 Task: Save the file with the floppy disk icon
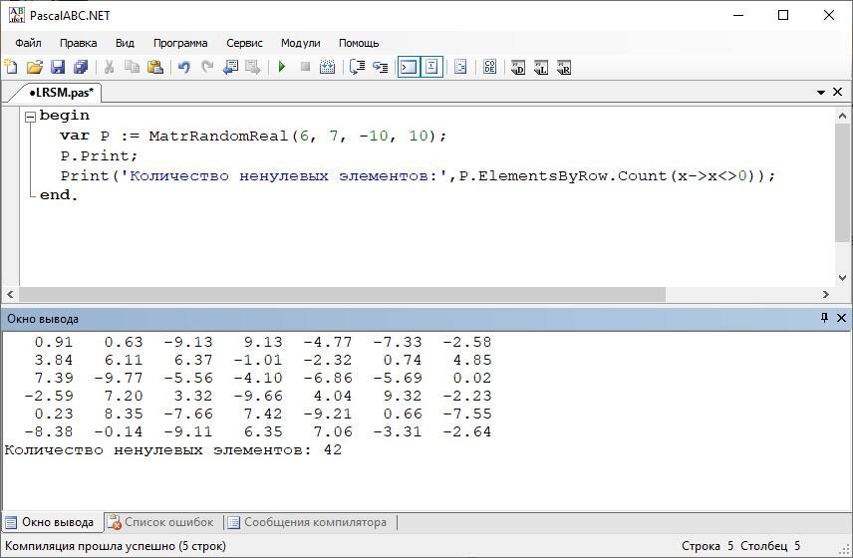[58, 67]
